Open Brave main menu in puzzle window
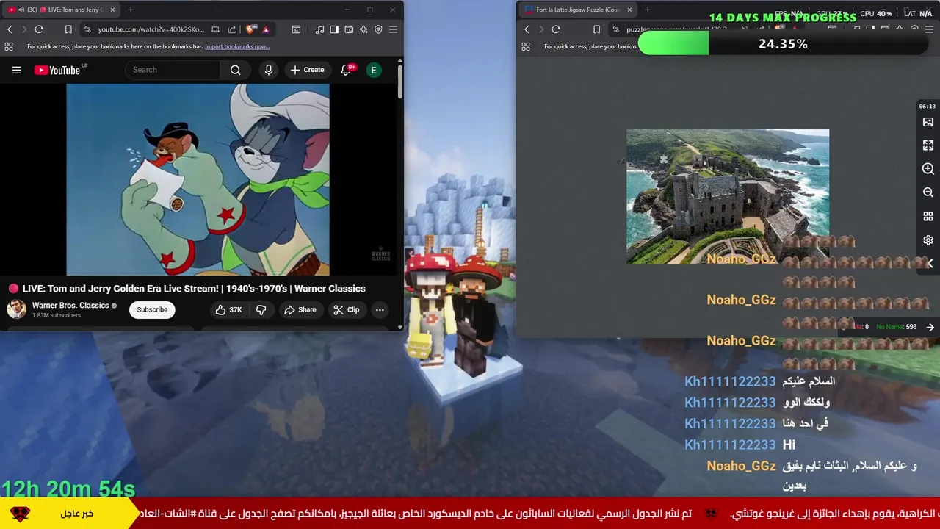Viewport: 940px width, 529px height. point(929,29)
